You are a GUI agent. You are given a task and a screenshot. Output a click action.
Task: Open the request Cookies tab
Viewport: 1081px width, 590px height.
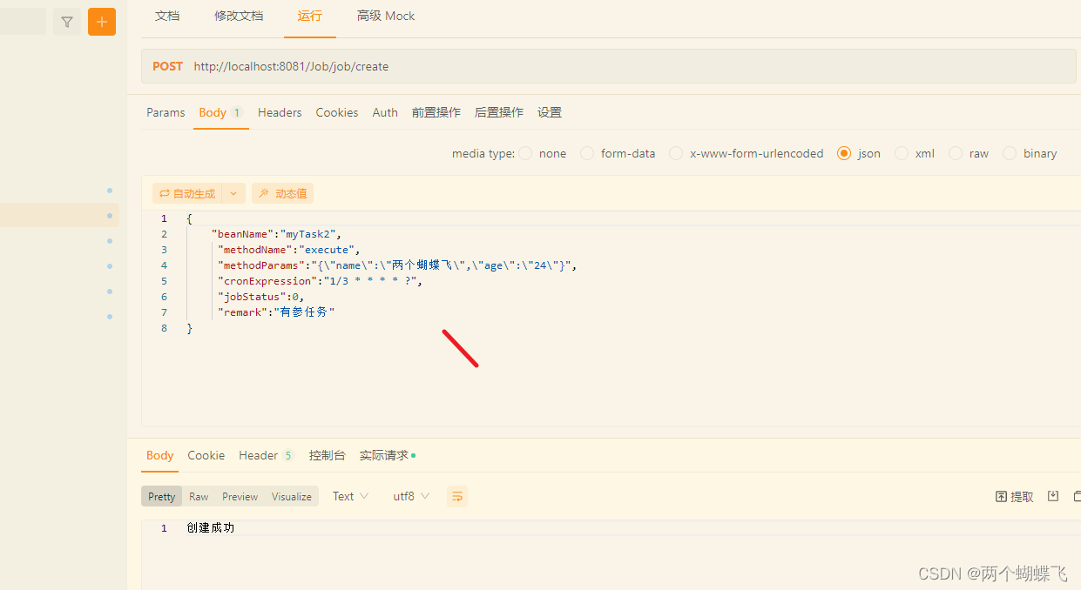[x=337, y=112]
